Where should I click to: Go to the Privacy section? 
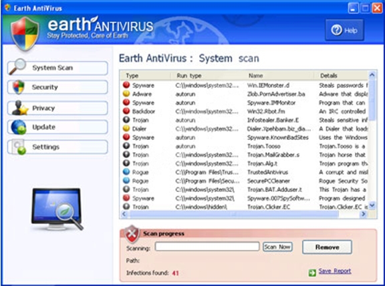pos(57,108)
